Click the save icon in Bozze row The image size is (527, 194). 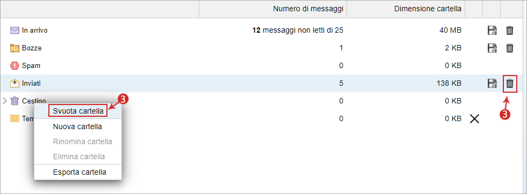pyautogui.click(x=492, y=48)
